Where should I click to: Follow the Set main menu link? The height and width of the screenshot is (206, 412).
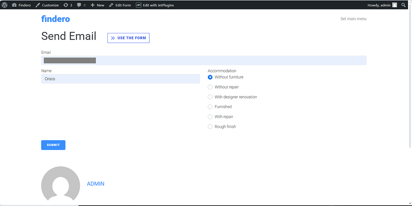pos(353,19)
